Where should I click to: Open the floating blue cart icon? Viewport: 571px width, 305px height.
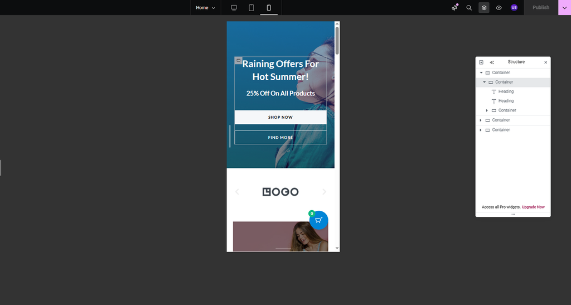click(318, 220)
